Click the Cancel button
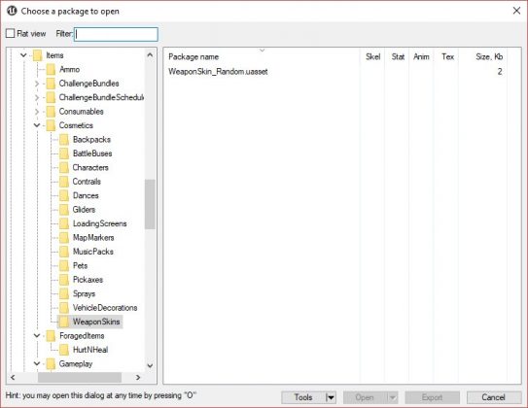 [x=494, y=397]
